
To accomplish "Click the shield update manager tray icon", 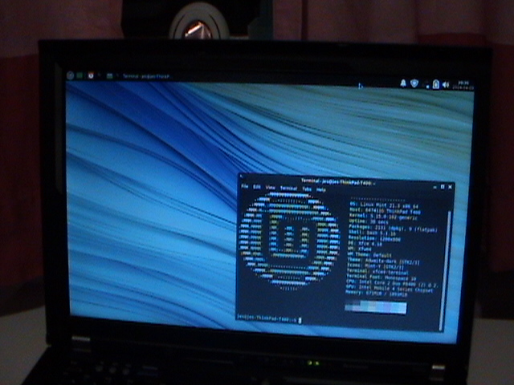I will pos(414,83).
